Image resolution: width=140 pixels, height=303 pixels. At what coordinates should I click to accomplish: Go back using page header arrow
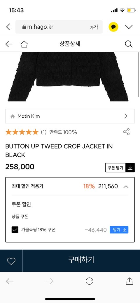(9, 44)
